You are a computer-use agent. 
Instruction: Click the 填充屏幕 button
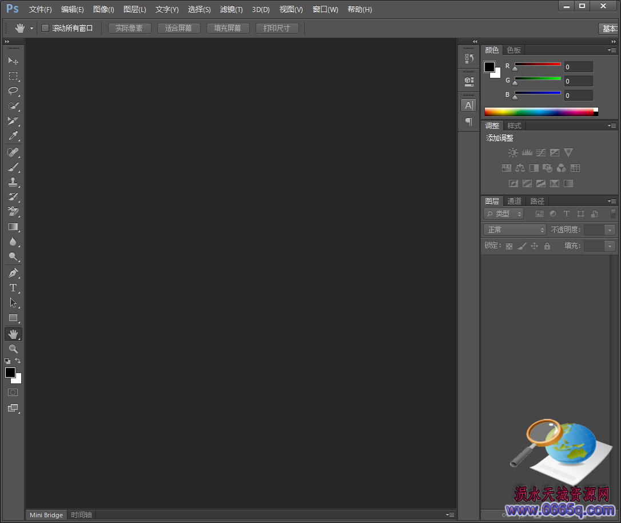(x=228, y=28)
